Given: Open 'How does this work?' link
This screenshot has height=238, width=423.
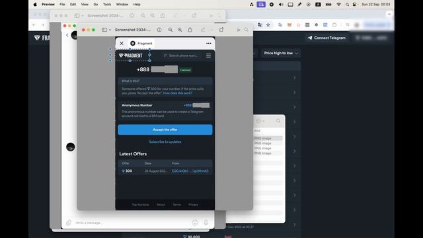Looking at the screenshot, I should (x=178, y=93).
